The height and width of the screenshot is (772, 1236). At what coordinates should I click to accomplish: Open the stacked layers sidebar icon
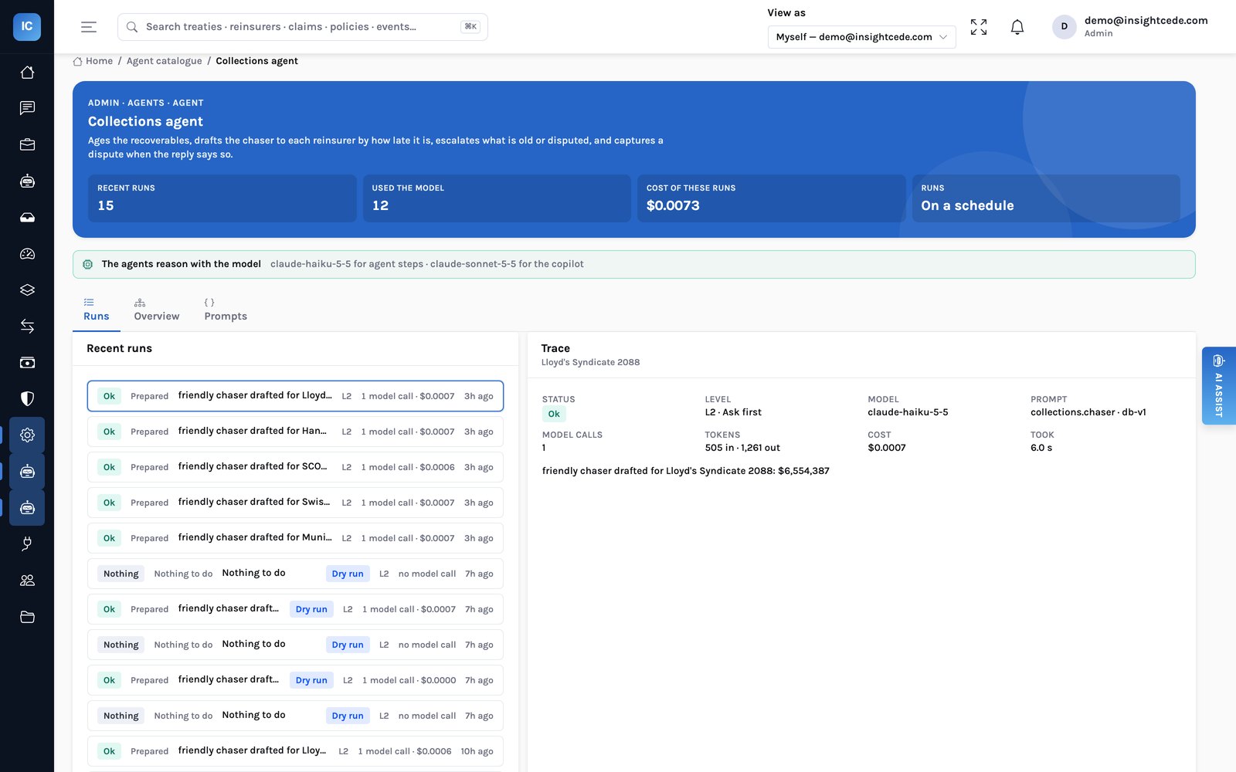[x=27, y=289]
